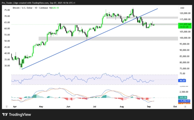Click the orange MACD signal value tag
This screenshot has height=120, width=194.
click(184, 103)
